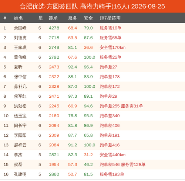Click the 姓名 column header
Screen dimensions: 185x181
click(x=18, y=18)
